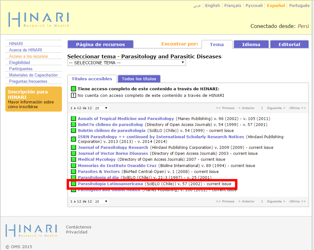Click bottom pagination Ultima link
The height and width of the screenshot is (250, 314).
point(297,201)
